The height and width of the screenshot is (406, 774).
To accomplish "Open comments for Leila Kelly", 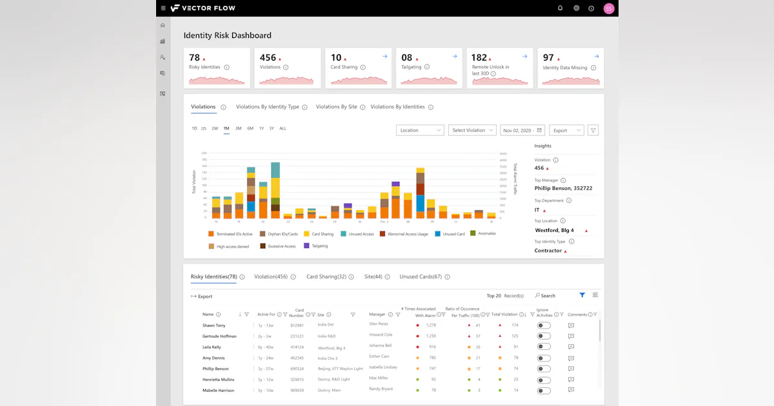I will (x=571, y=347).
